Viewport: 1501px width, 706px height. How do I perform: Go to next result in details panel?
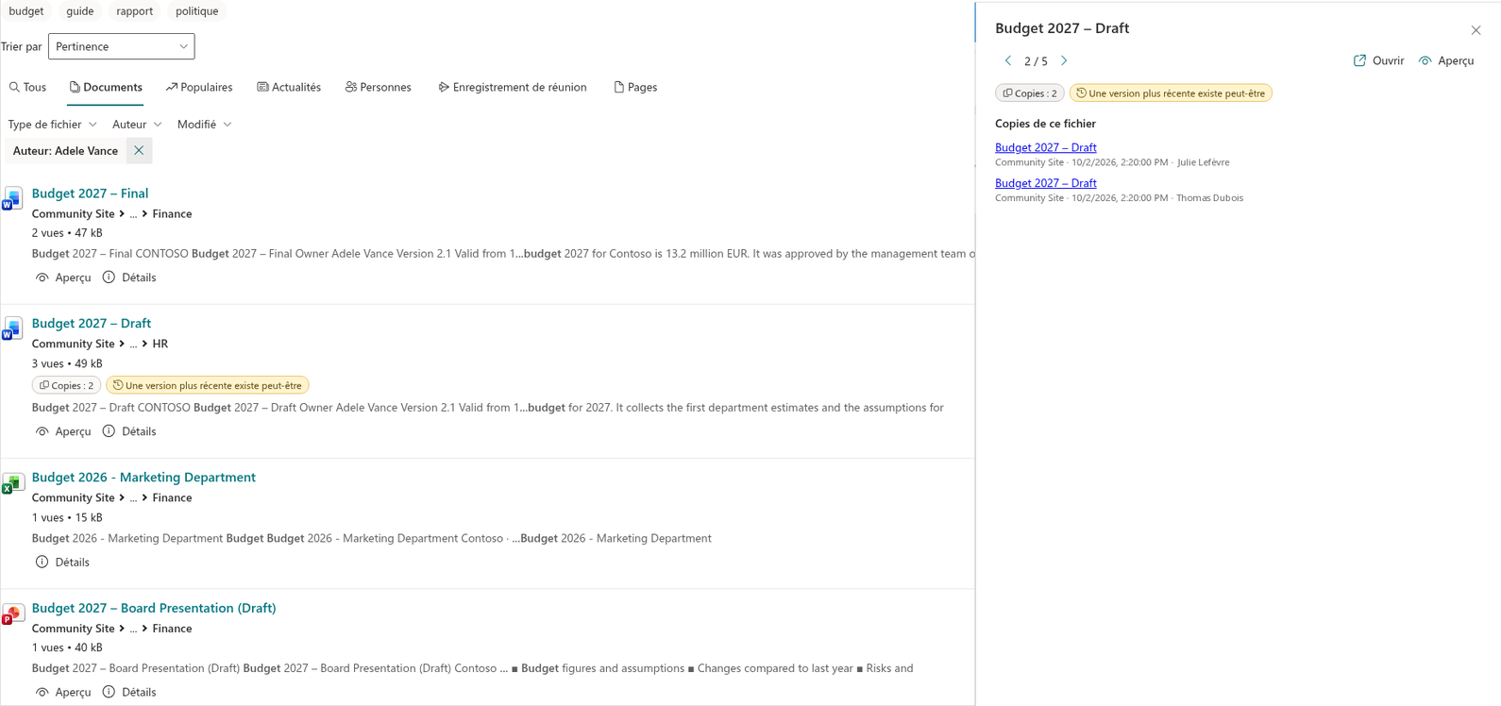point(1064,60)
